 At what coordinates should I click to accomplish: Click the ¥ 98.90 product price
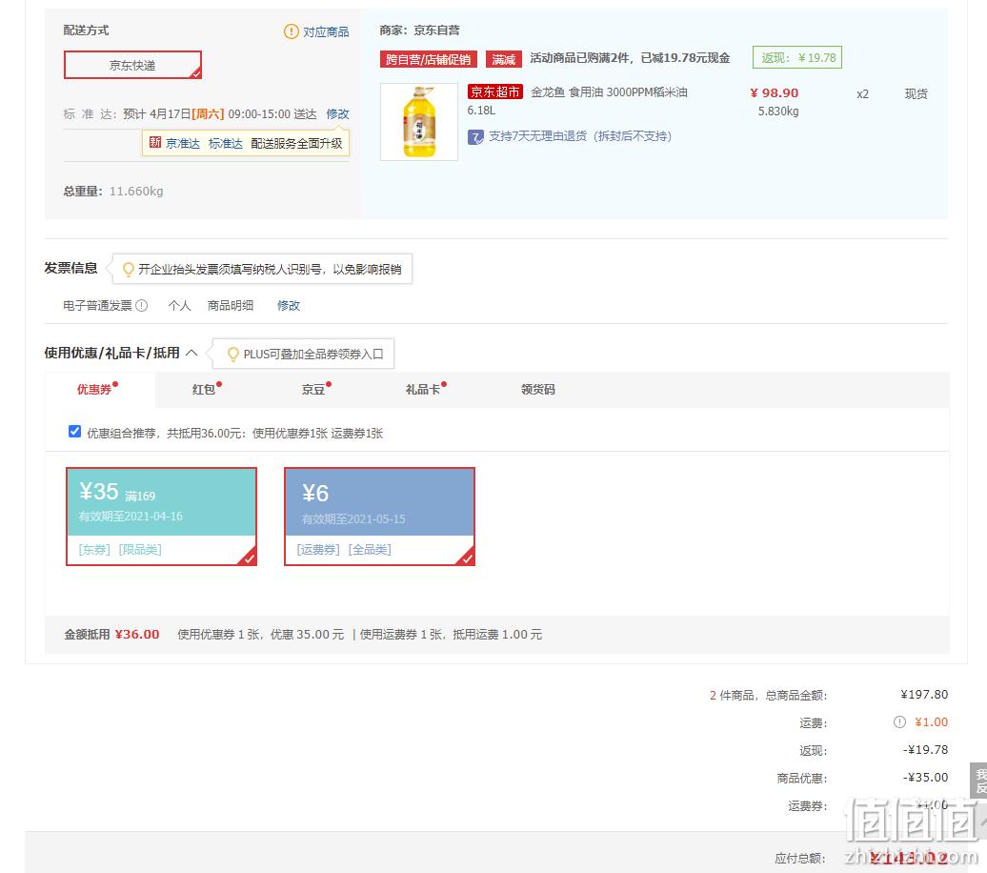coord(775,93)
